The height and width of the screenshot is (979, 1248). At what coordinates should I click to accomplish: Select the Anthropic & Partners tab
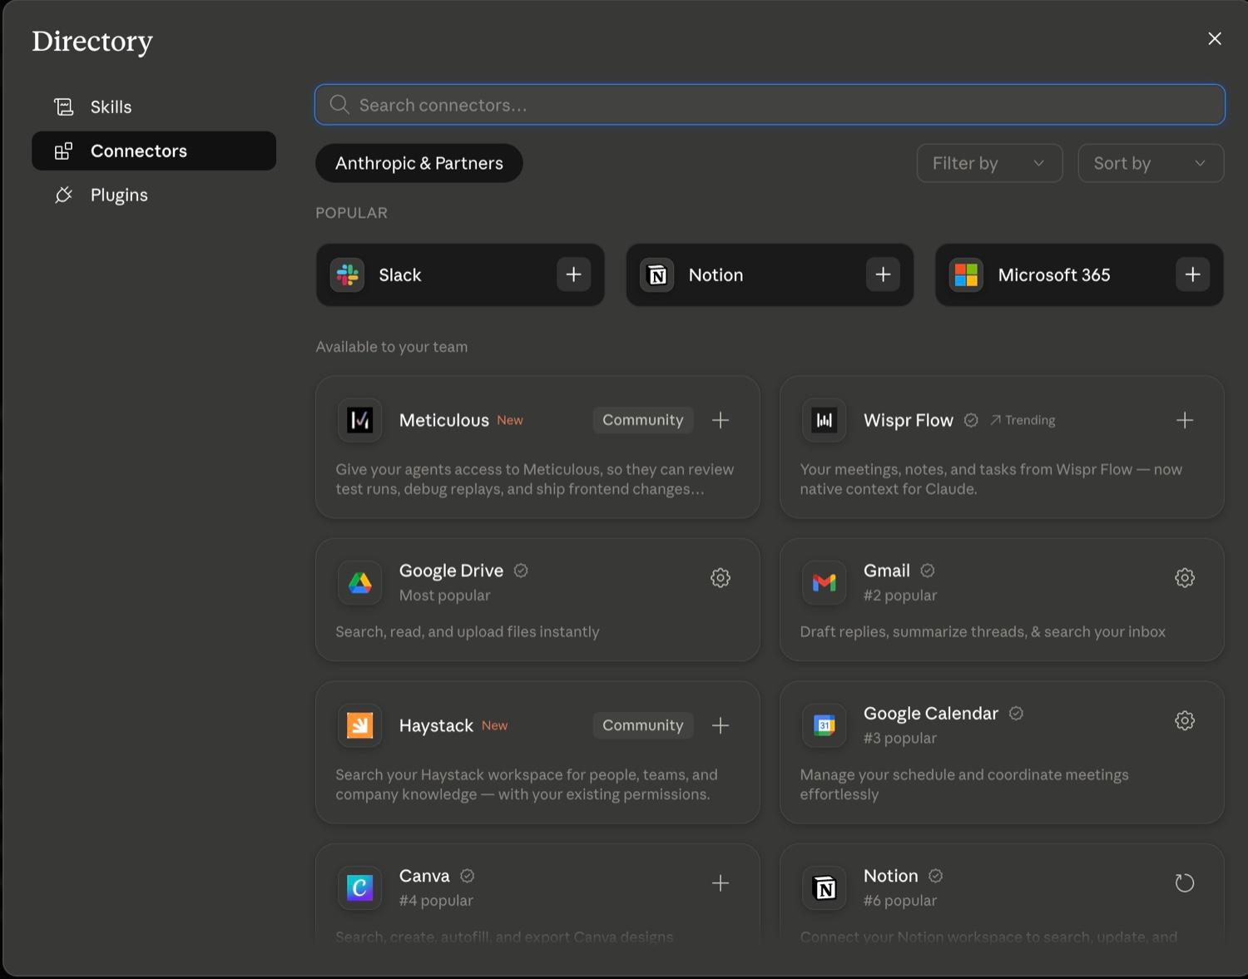419,163
